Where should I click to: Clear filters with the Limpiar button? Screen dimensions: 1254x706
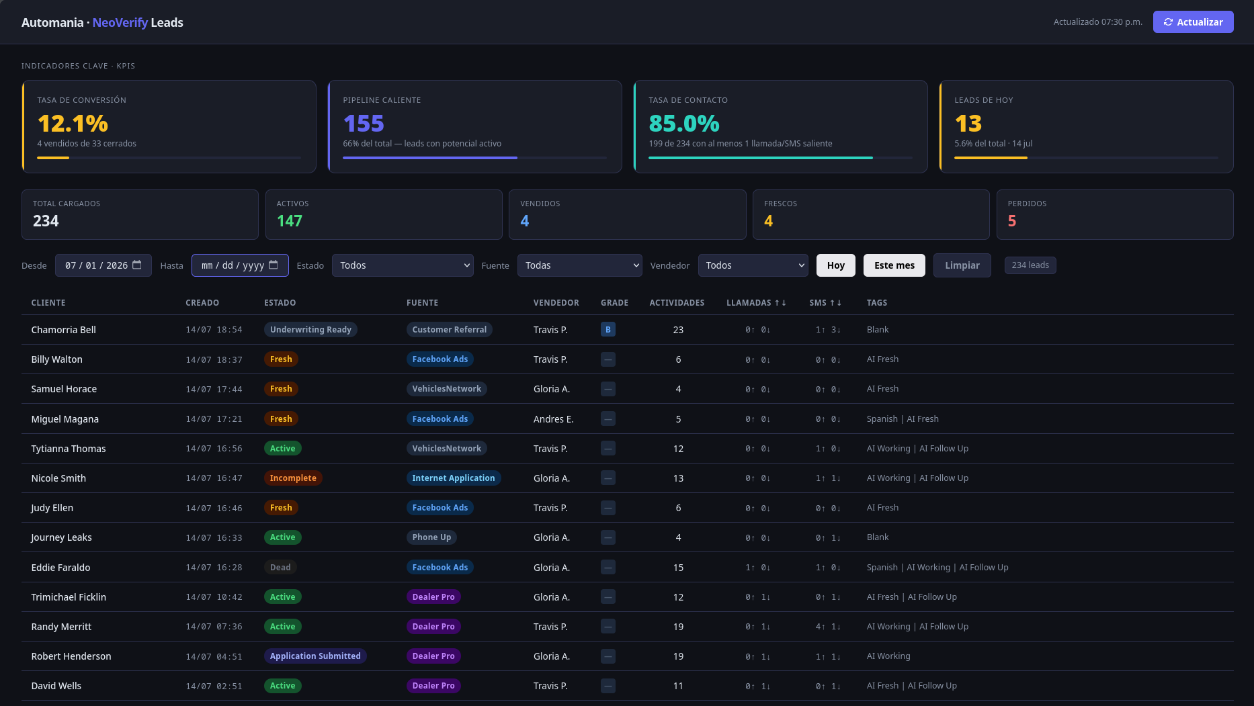tap(962, 265)
